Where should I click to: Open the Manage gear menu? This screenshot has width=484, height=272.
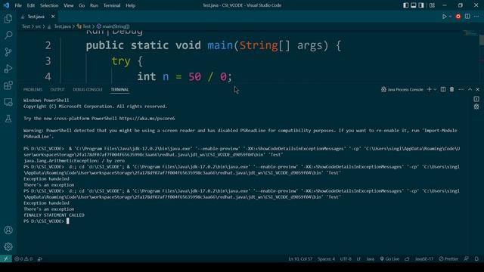tap(8, 246)
